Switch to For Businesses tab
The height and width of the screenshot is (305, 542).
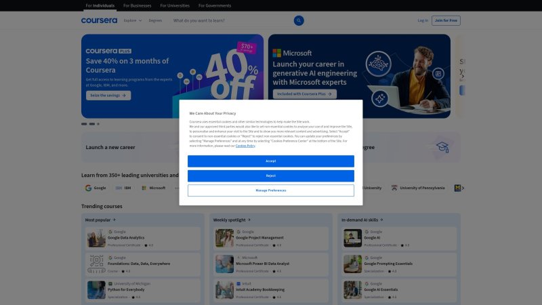coord(138,5)
